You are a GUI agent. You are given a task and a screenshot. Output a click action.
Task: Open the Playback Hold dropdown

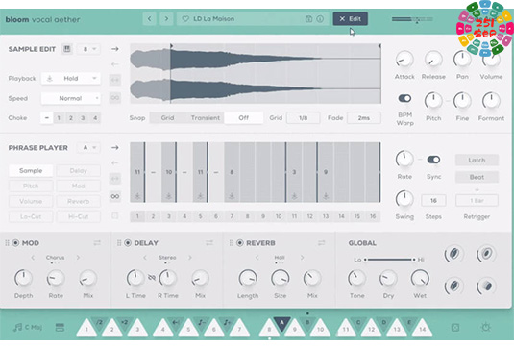(71, 79)
